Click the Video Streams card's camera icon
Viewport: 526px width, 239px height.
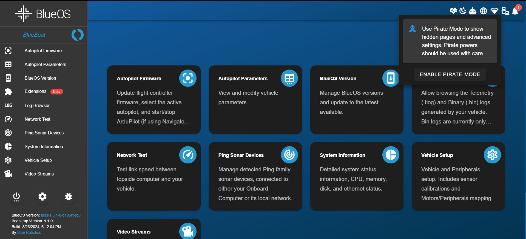pyautogui.click(x=188, y=231)
